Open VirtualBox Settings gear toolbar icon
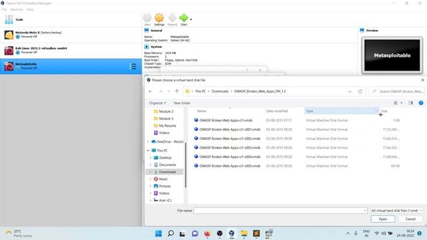 (x=159, y=18)
